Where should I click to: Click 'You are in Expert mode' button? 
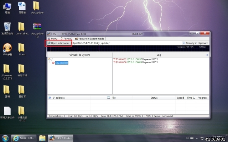pos(90,39)
